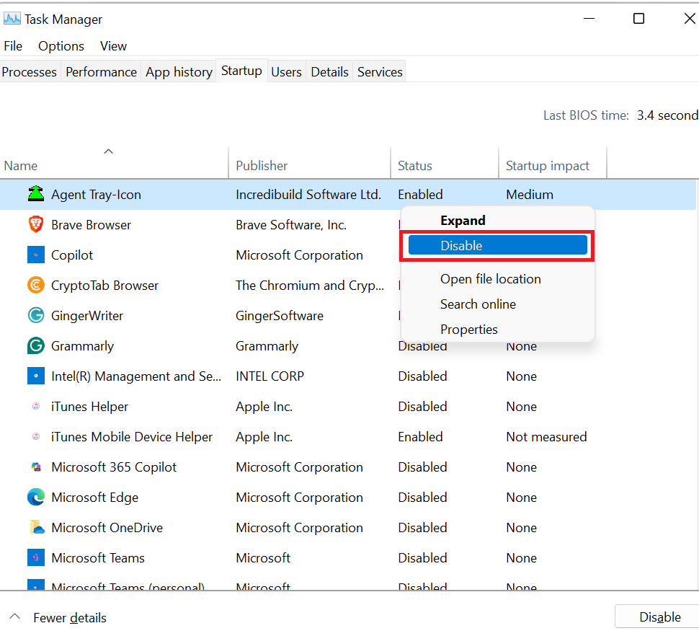This screenshot has width=699, height=636.
Task: Collapse view using Fewer details chevron
Action: tap(14, 617)
